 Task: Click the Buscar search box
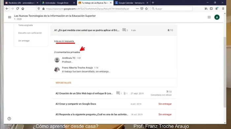click(x=172, y=9)
